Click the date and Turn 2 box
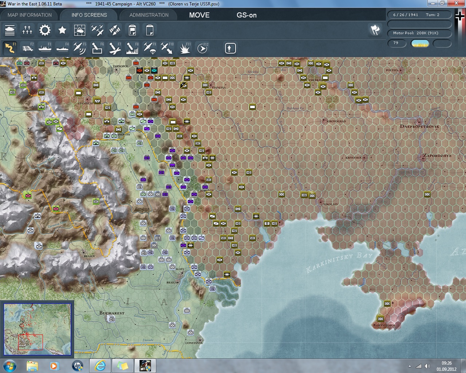466x373 pixels. point(419,15)
